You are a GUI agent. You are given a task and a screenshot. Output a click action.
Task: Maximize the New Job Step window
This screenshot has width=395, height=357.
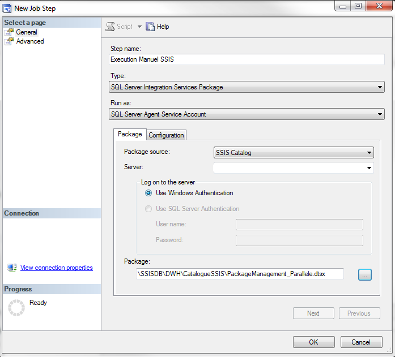tap(358, 6)
